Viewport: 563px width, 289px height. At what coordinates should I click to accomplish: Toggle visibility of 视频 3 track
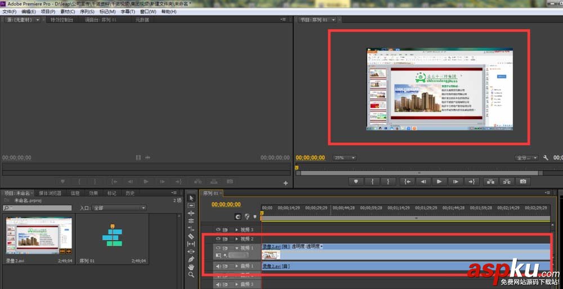click(x=217, y=229)
